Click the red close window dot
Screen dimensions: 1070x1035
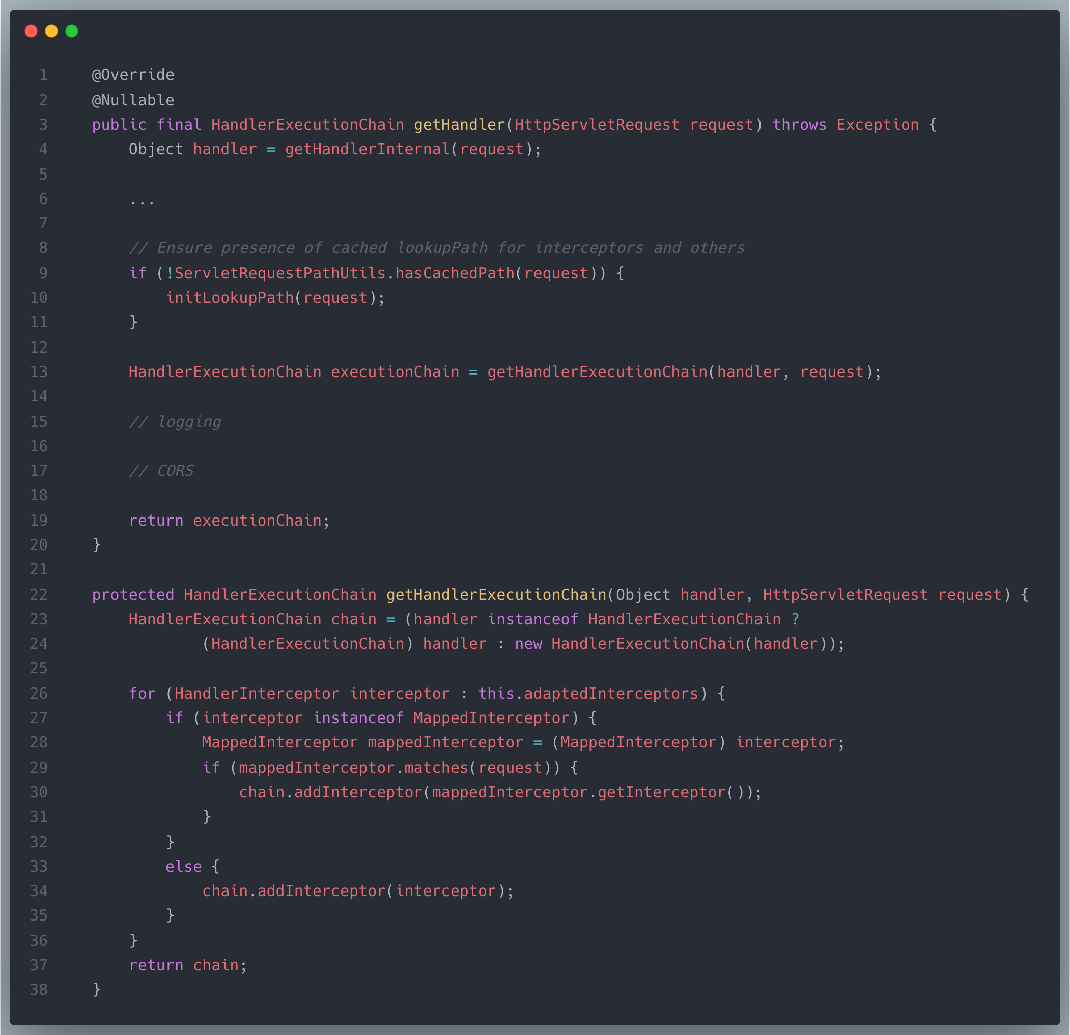(x=31, y=31)
